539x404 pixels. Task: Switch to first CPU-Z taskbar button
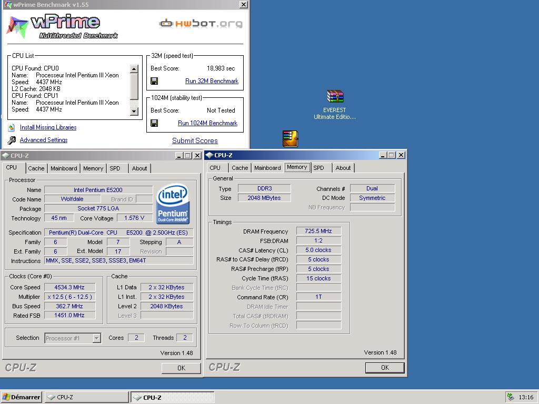click(87, 397)
